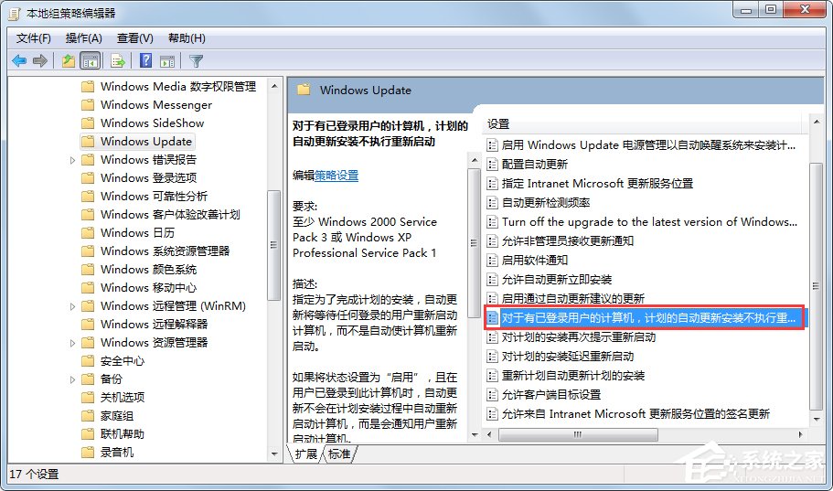Open the 文件(F) menu
Viewport: 833px width, 491px height.
pyautogui.click(x=34, y=38)
